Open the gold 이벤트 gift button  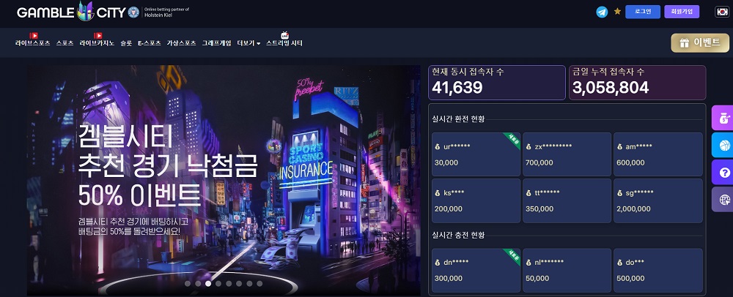pyautogui.click(x=700, y=43)
